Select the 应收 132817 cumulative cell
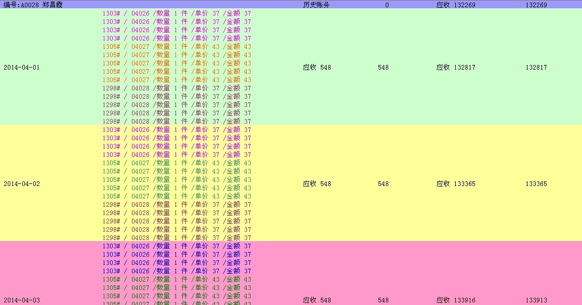Image resolution: width=582 pixels, height=305 pixels. [x=455, y=68]
